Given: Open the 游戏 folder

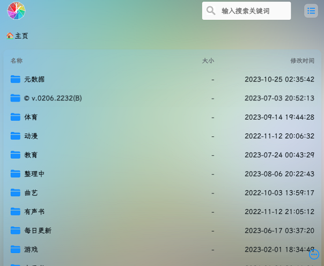Looking at the screenshot, I should tap(31, 249).
